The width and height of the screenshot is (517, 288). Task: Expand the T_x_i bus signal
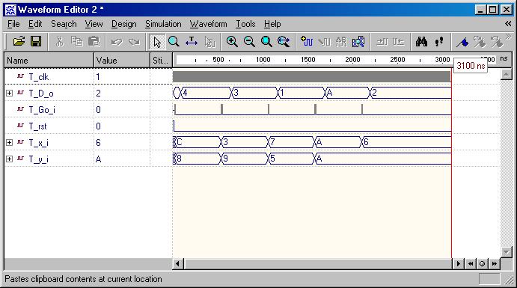(x=9, y=142)
